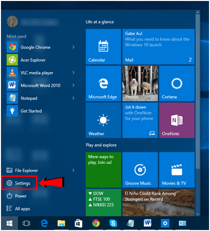Open Chrome from the taskbar
Image resolution: width=210 pixels, height=231 pixels.
pos(96,223)
